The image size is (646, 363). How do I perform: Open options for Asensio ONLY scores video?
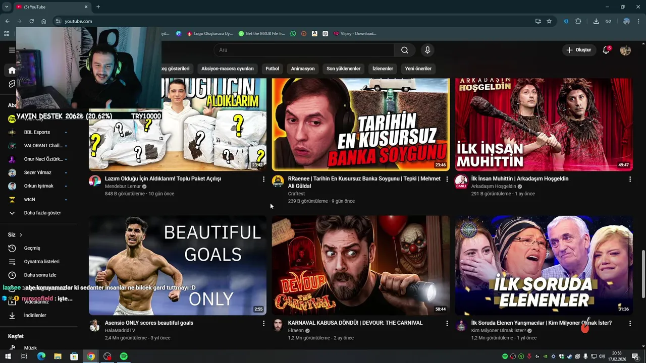coord(263,323)
